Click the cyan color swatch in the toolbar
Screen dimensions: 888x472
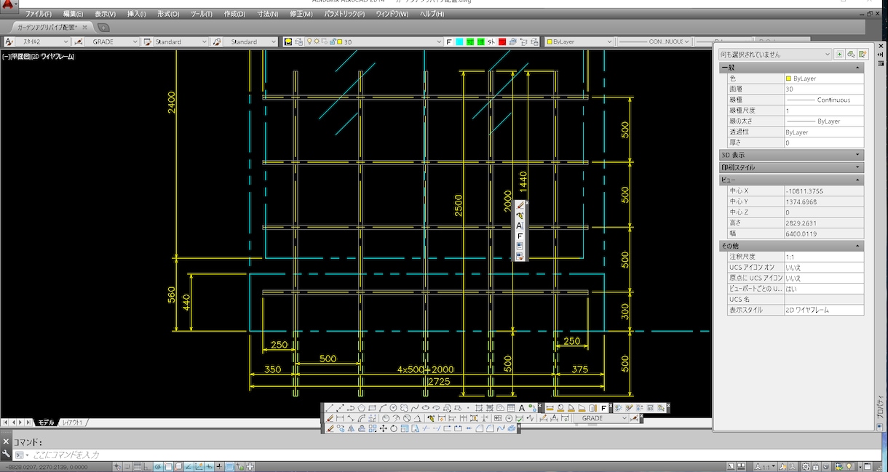click(460, 42)
